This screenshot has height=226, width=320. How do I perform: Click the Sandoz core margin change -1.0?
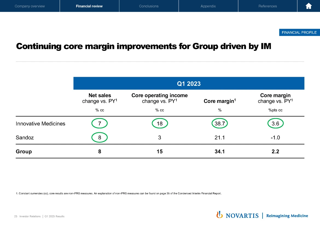275,138
